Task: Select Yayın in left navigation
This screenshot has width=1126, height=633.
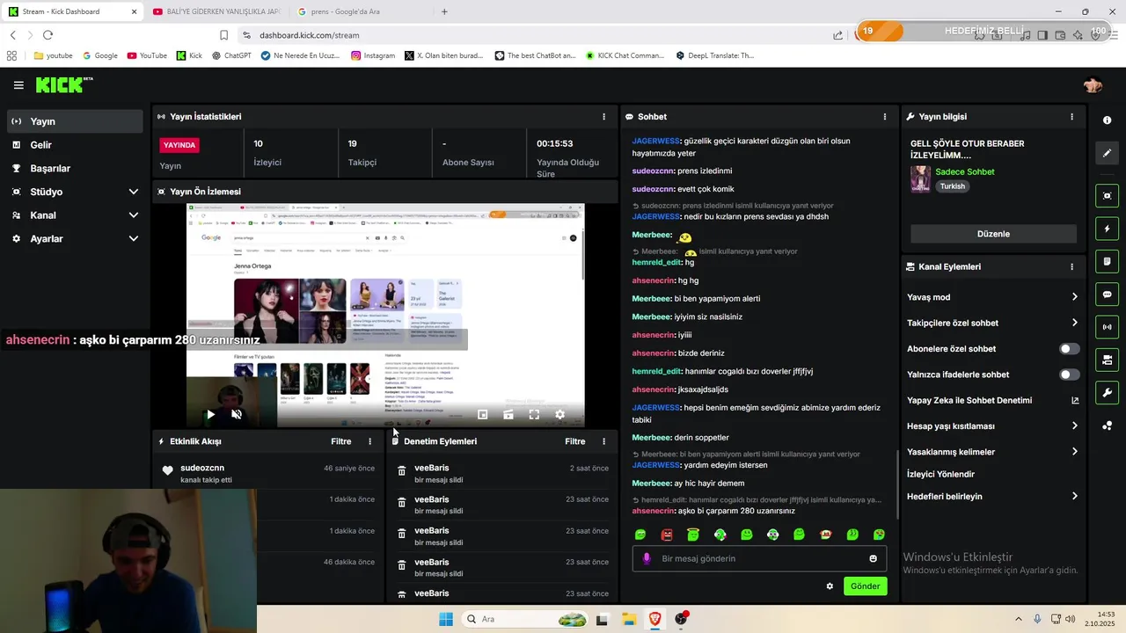Action: click(75, 121)
